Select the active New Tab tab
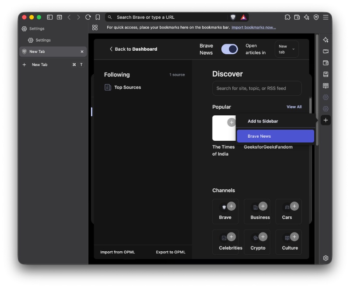Viewport: 350px width, 288px height. click(x=53, y=52)
